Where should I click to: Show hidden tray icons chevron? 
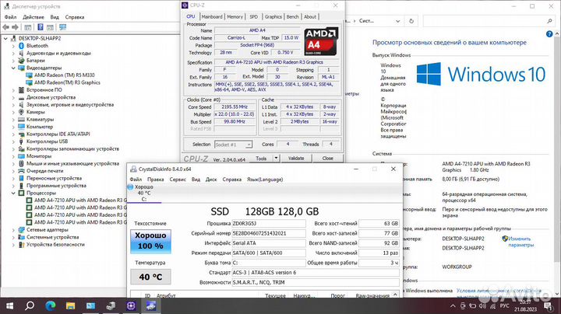tap(453, 306)
